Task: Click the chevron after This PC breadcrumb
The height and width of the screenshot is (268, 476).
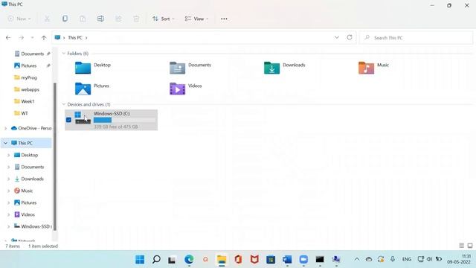Action: [x=86, y=38]
